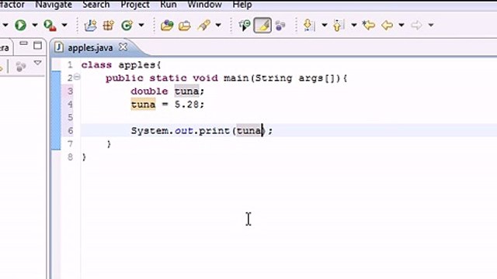
Task: Click the greyed-out Block Selection icon
Action: tap(280, 26)
